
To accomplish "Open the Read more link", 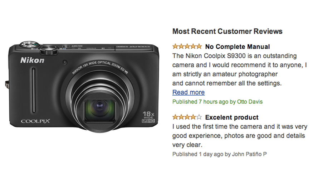I will (189, 92).
